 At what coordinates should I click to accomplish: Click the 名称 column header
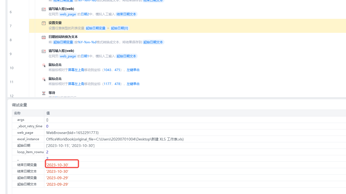coord(17,113)
